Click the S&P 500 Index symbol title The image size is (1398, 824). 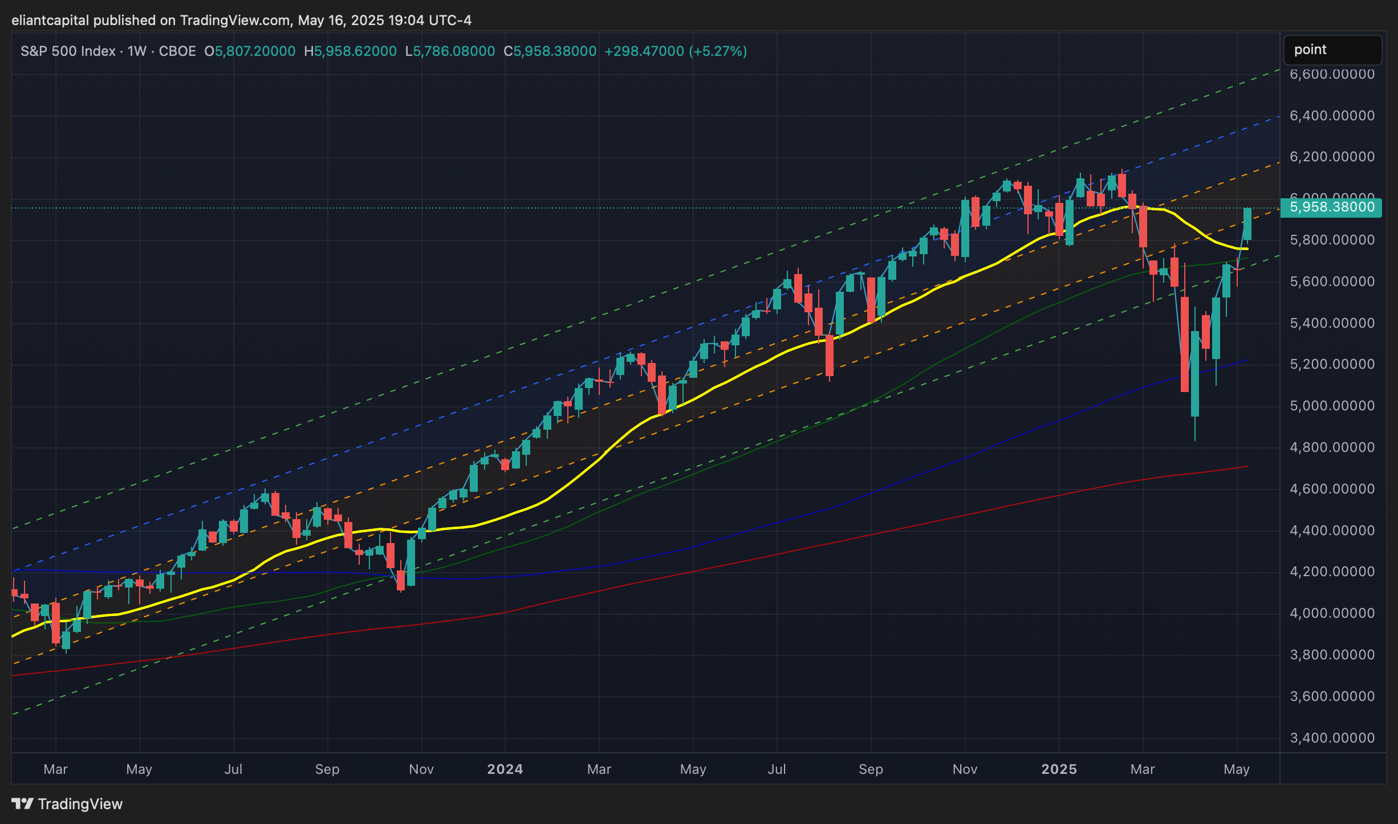tap(68, 51)
